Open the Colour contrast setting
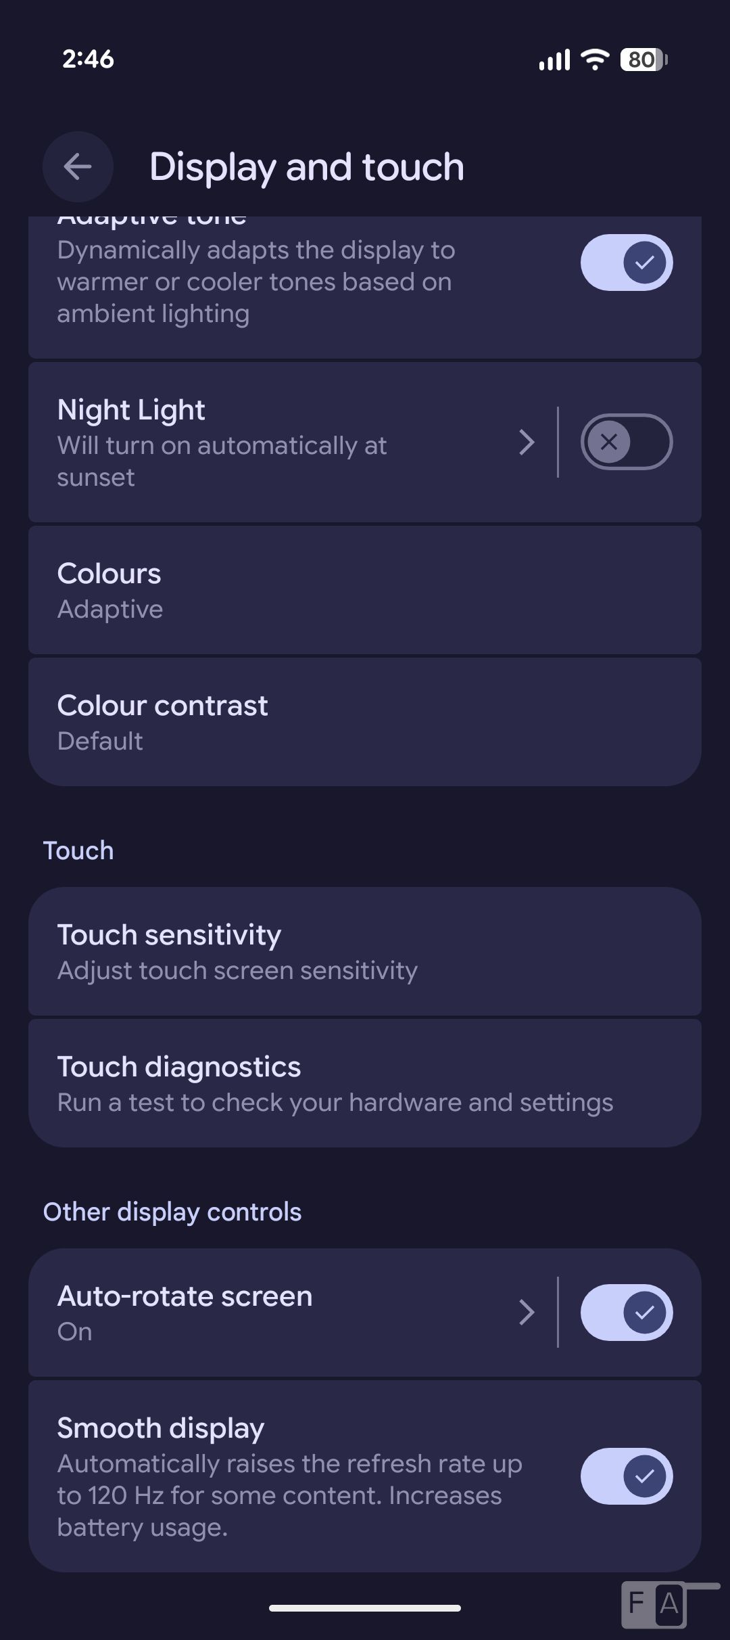Image resolution: width=730 pixels, height=1640 pixels. coord(364,722)
